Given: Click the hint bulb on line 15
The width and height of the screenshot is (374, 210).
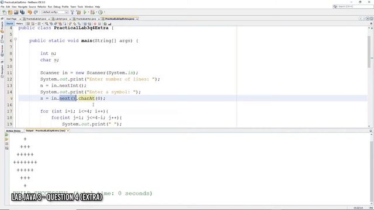Looking at the screenshot, I should point(11,99).
